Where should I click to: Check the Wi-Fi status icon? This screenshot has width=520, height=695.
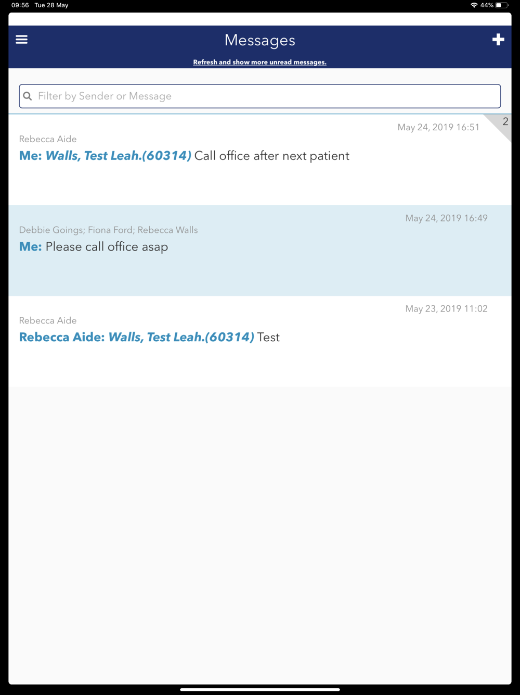pyautogui.click(x=474, y=5)
